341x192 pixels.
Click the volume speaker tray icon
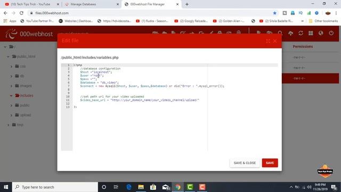tap(309, 187)
